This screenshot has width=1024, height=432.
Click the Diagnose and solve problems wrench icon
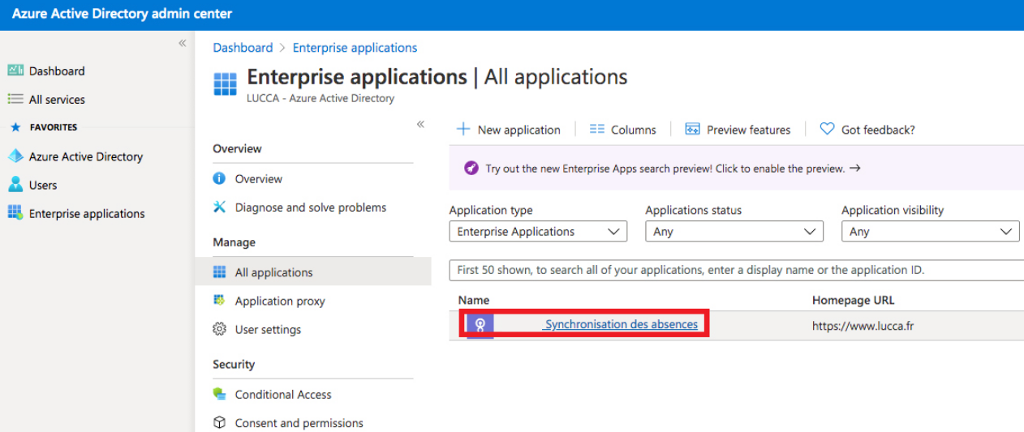click(219, 207)
